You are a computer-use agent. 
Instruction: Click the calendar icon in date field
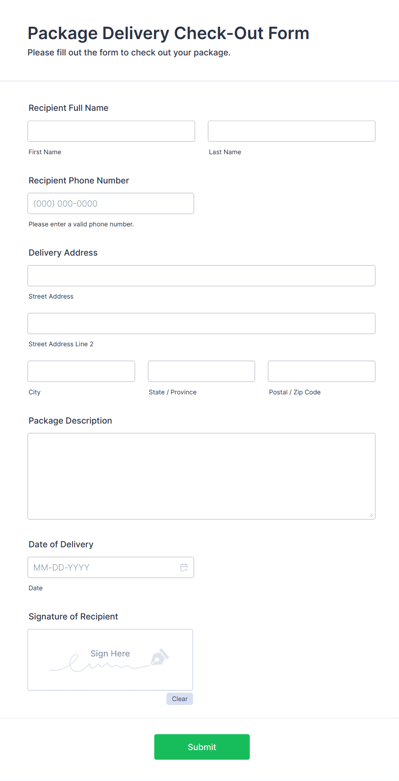[x=184, y=567]
